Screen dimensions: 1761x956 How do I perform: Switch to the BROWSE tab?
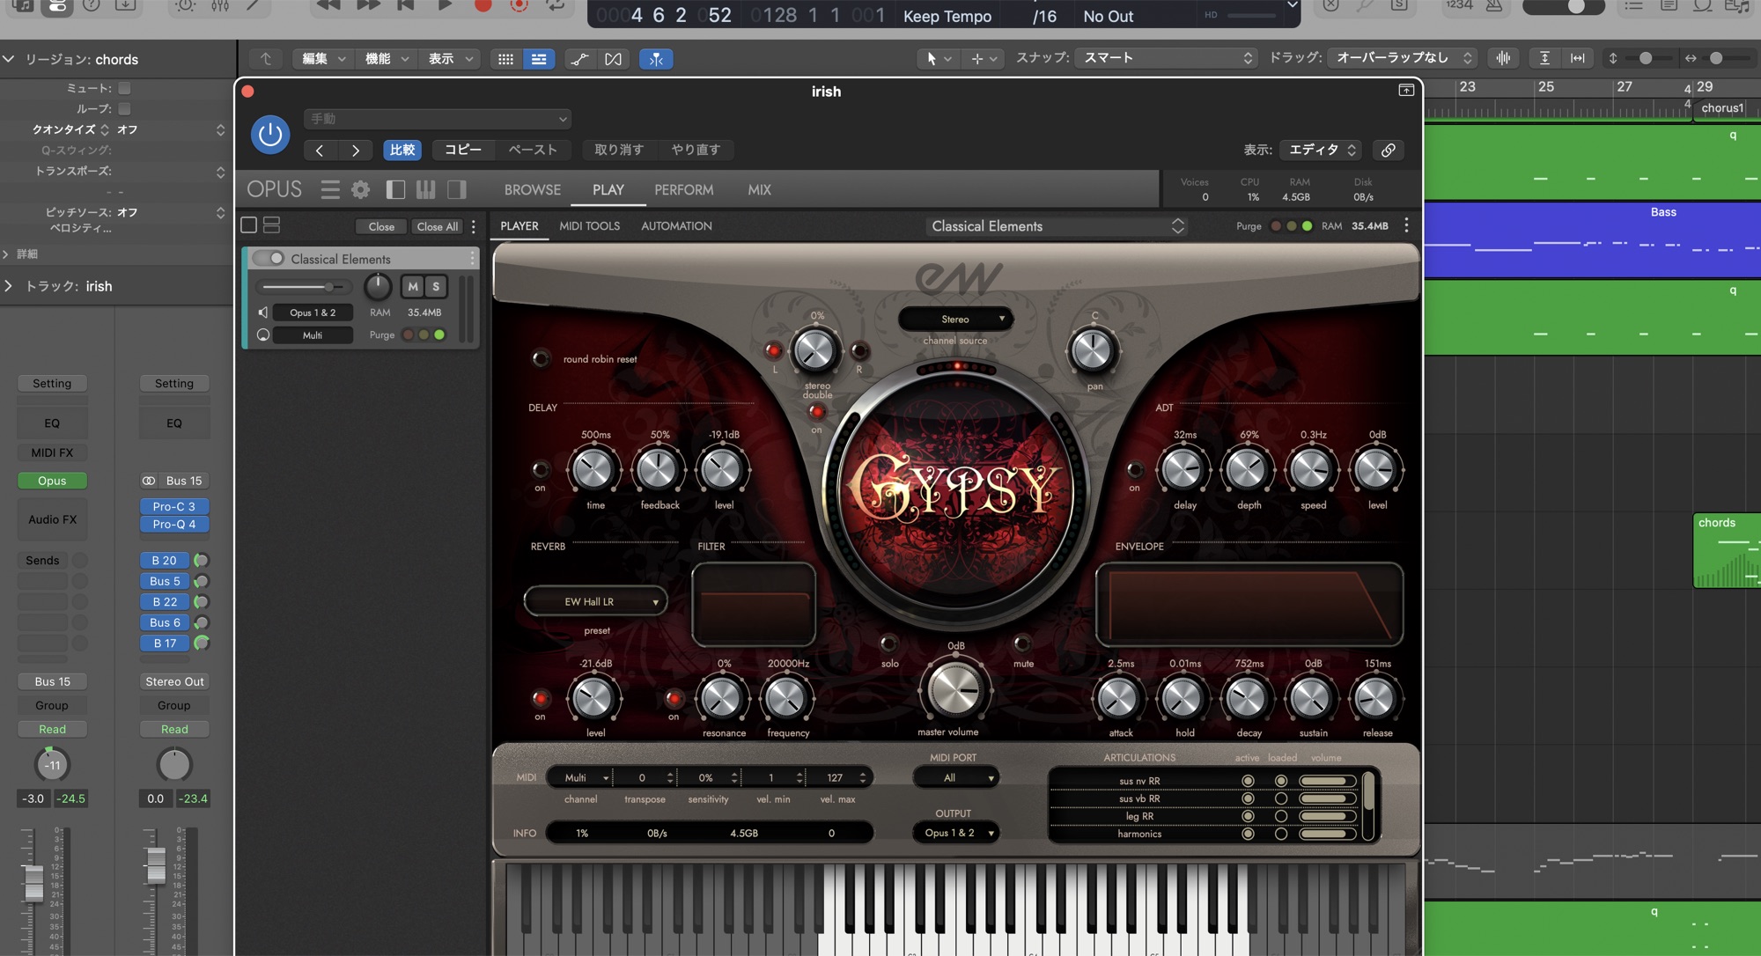pyautogui.click(x=533, y=189)
